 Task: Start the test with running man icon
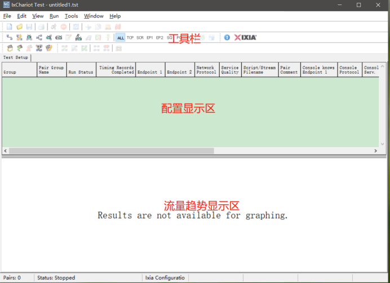(54, 27)
